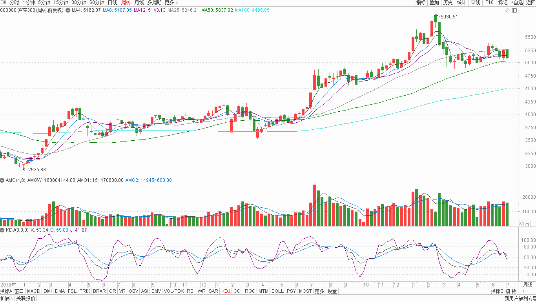Image resolution: width=536 pixels, height=301 pixels.
Task: Select the 5分钟 period
Action: 44,2
